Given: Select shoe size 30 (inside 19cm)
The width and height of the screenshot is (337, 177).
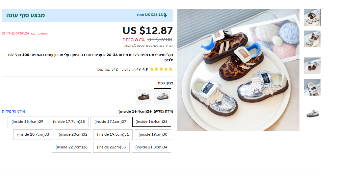Looking at the screenshot, I should [x=153, y=135].
